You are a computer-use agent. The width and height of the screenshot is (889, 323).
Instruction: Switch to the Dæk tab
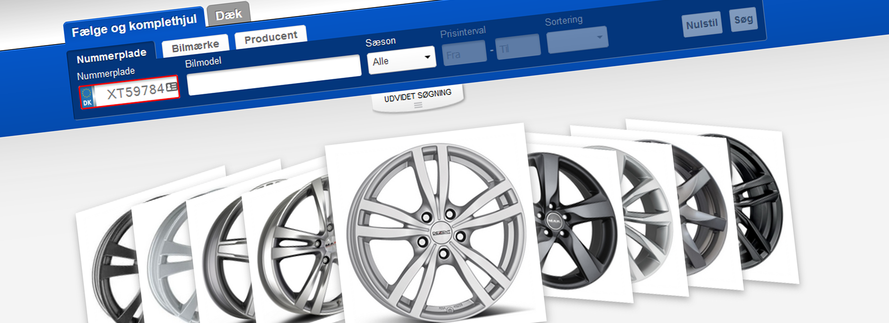tap(228, 15)
